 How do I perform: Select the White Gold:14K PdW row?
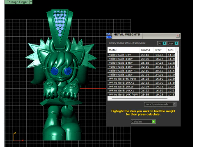(141, 94)
